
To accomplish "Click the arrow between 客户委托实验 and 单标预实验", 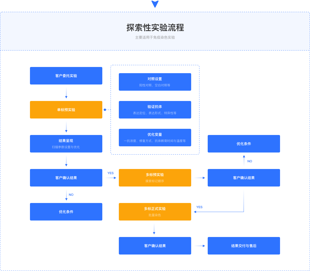I will tap(66, 93).
